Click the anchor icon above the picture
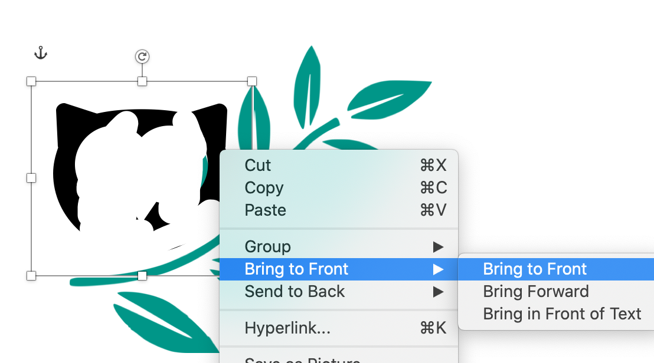Screen dimensions: 654x363 (x=41, y=53)
